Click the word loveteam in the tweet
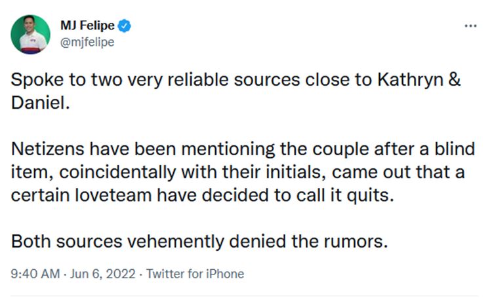The width and height of the screenshot is (492, 298). click(113, 196)
